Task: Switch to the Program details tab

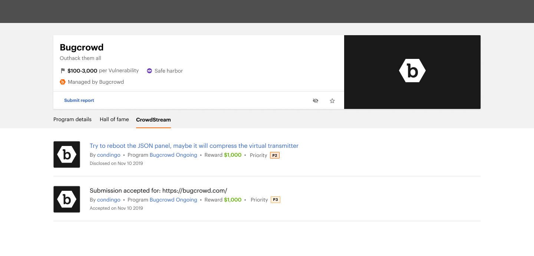Action: click(x=72, y=119)
